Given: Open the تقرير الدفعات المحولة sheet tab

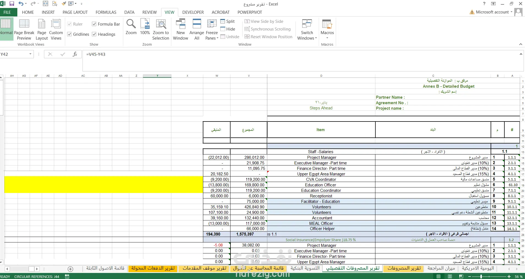Looking at the screenshot, I should (x=153, y=268).
